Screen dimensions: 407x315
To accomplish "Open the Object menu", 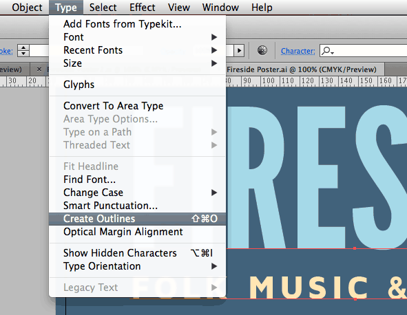I will tap(27, 8).
